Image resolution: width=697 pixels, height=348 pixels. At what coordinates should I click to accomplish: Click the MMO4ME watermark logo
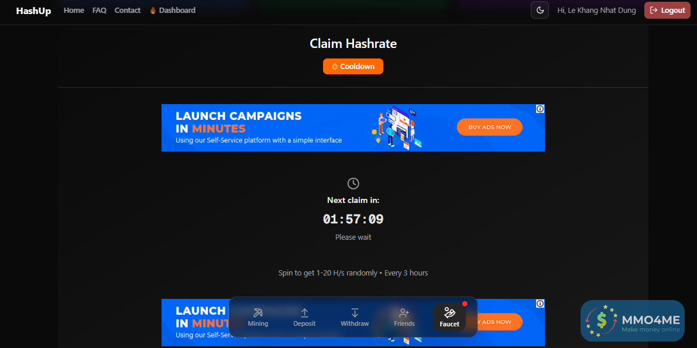633,321
